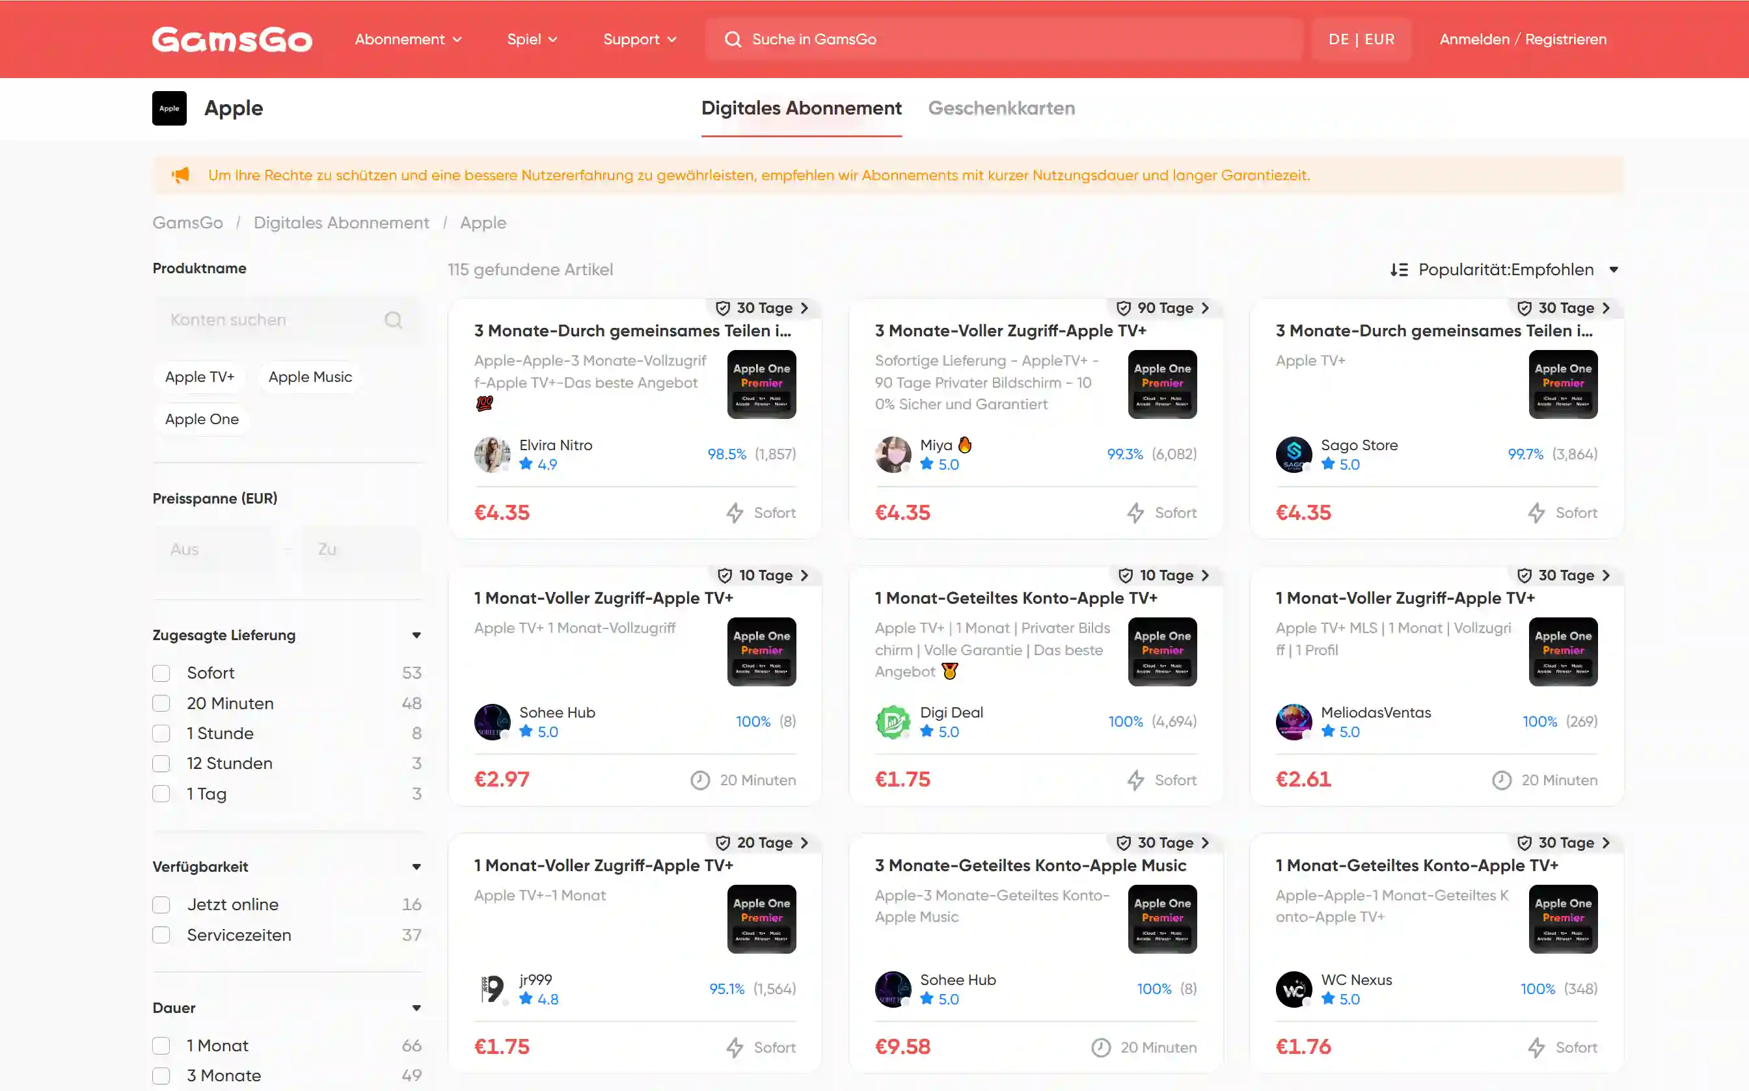The image size is (1749, 1091).
Task: Click the €9.58 price text
Action: tap(902, 1047)
